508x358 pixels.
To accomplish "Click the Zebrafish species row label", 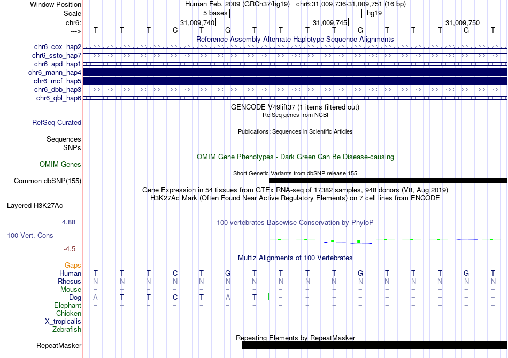I will click(x=67, y=330).
